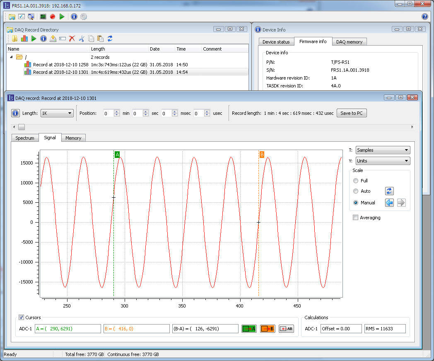Uncheck the Cursors checkbox
The height and width of the screenshot is (361, 434).
coord(22,317)
